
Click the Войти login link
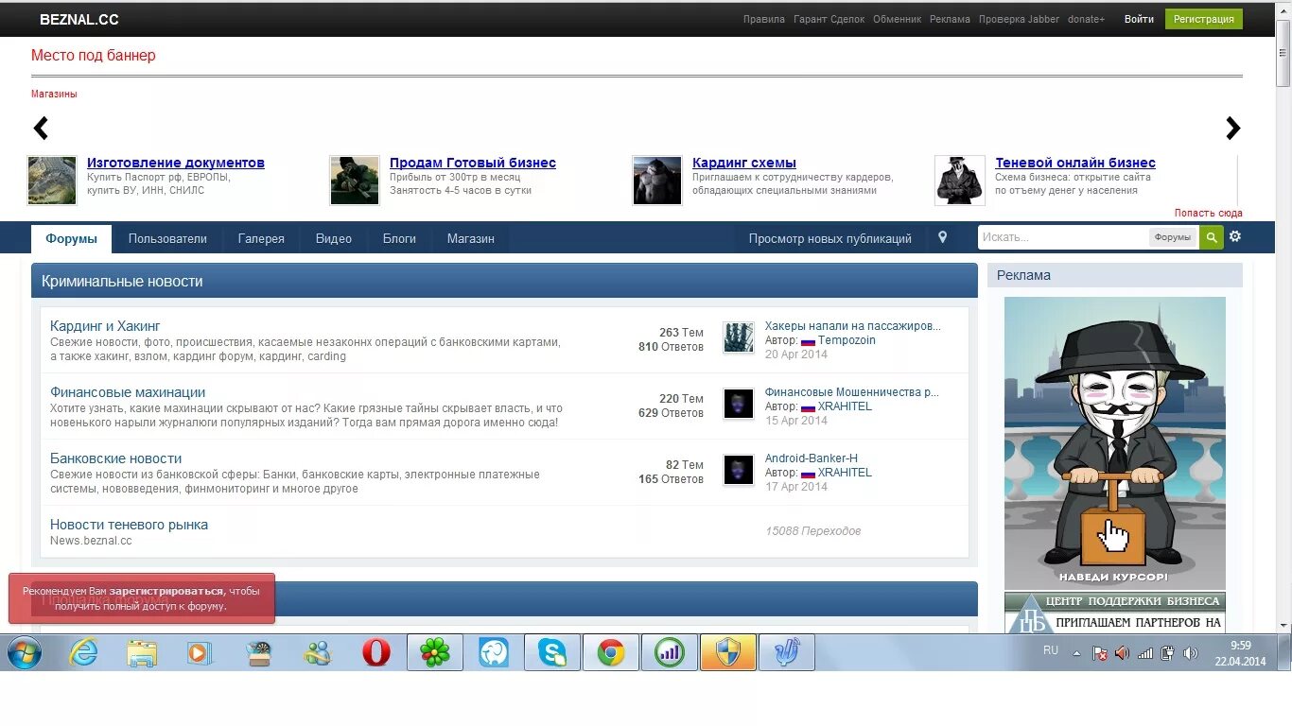click(1139, 19)
